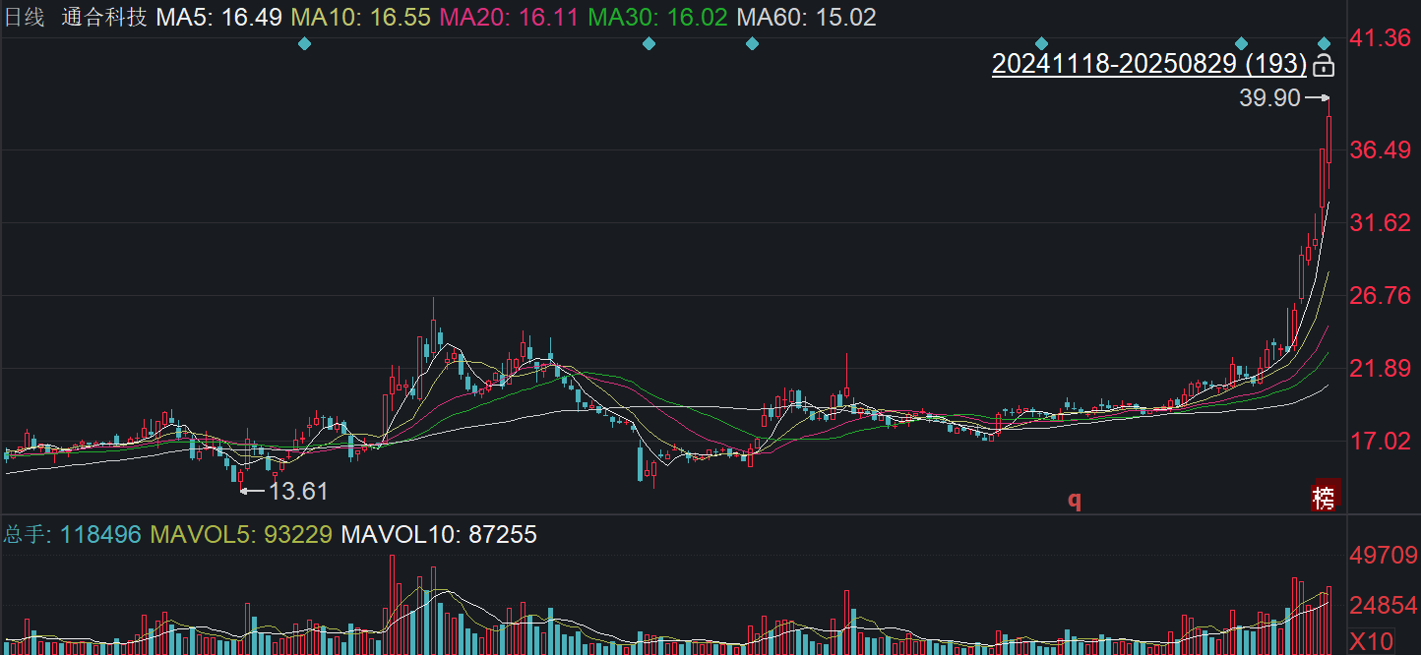Click the diamond marker beneath the MA60 label

coord(753,43)
